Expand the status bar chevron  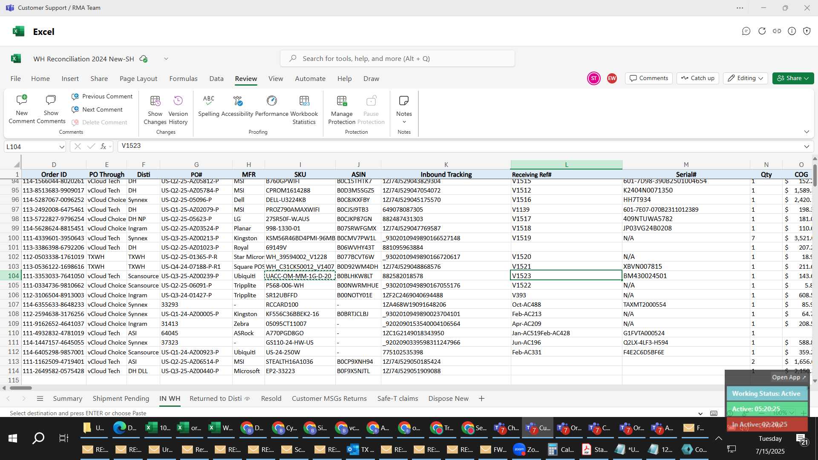(700, 414)
